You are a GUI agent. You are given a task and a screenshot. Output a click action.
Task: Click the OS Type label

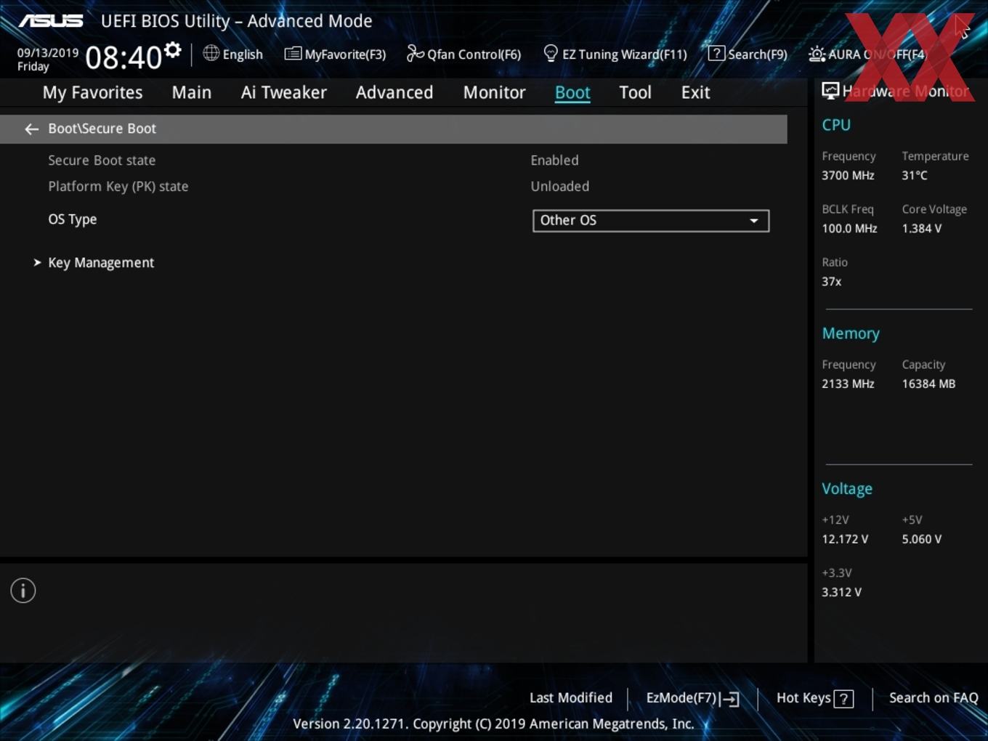pos(73,219)
